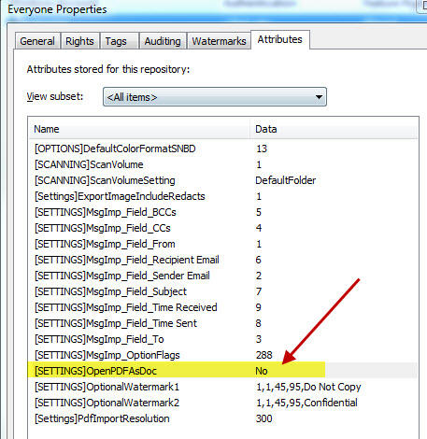
Task: Choose the [SETTINGS]MsgImp_OptionFlags row
Action: tap(222, 355)
